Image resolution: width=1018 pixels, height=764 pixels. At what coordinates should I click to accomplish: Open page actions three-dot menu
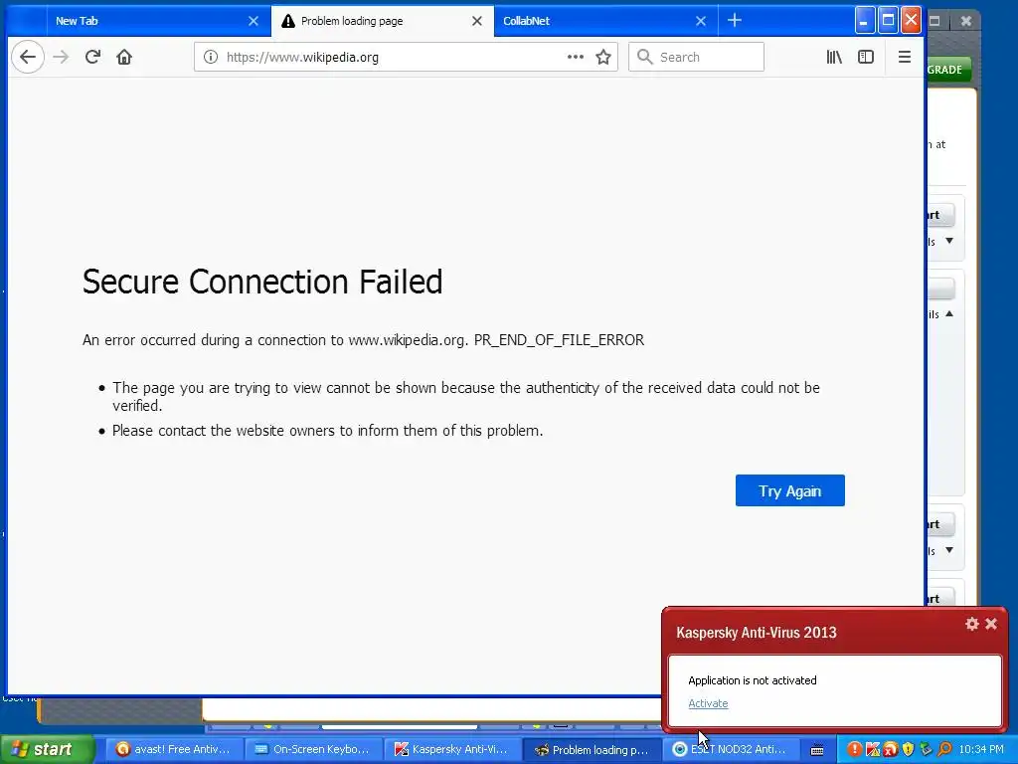click(x=576, y=57)
